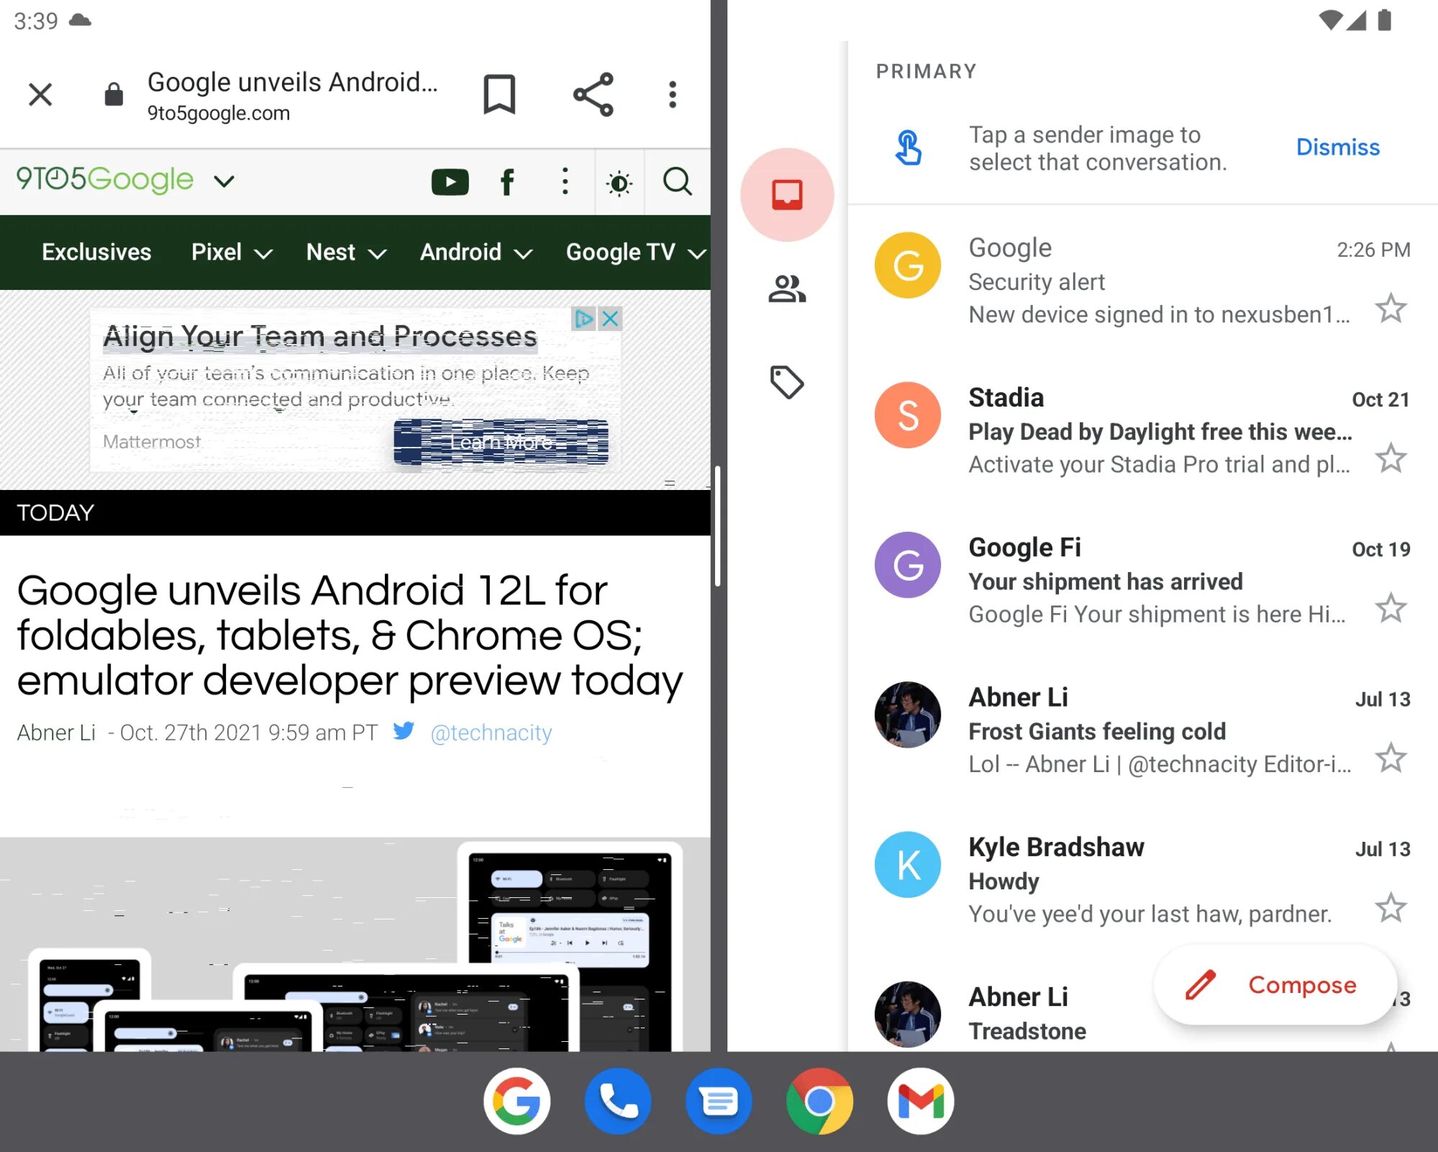Compose a new email
This screenshot has width=1438, height=1152.
coord(1275,984)
